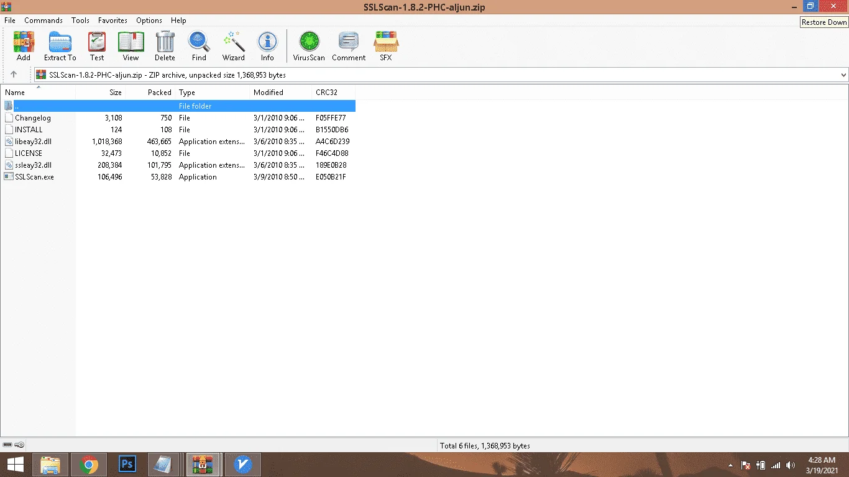The image size is (849, 477).
Task: Click the CRC32 value E050B21F
Action: (x=331, y=177)
